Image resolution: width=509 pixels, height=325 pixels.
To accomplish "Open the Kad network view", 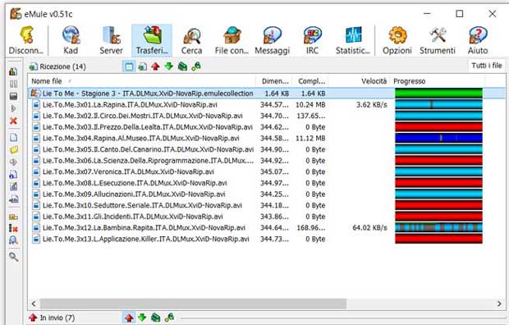I will 71,40.
